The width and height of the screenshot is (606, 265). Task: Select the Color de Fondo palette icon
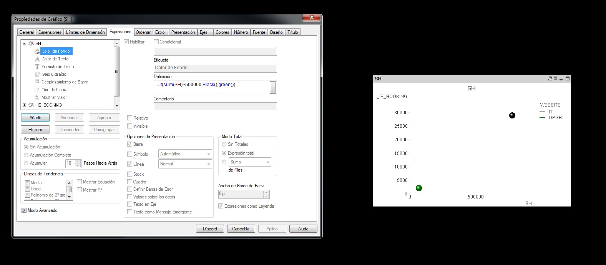click(x=37, y=51)
